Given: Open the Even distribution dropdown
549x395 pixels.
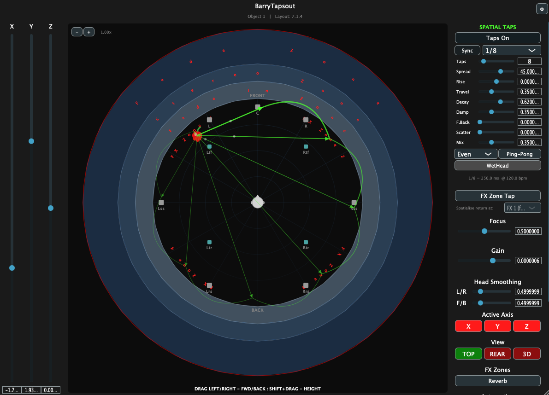Looking at the screenshot, I should (x=475, y=154).
